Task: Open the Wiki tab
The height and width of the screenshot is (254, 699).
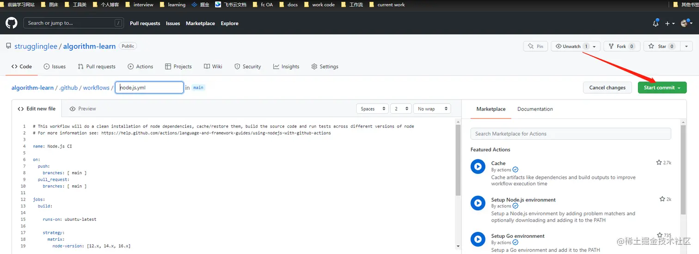Action: [213, 66]
